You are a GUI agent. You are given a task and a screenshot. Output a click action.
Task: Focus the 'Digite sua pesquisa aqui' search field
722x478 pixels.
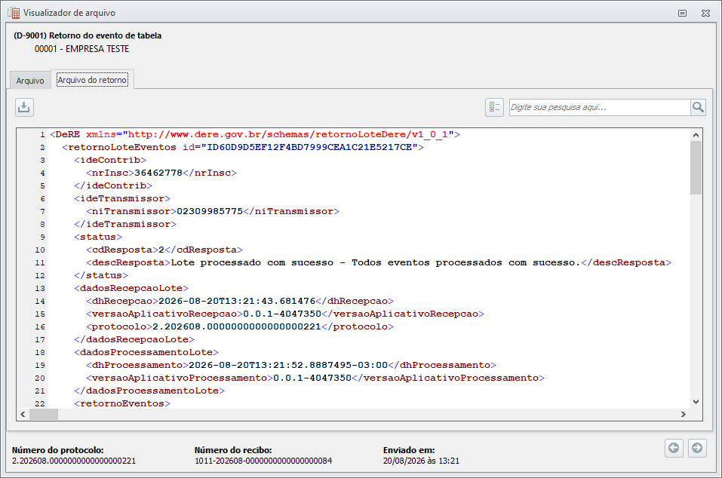pos(600,108)
